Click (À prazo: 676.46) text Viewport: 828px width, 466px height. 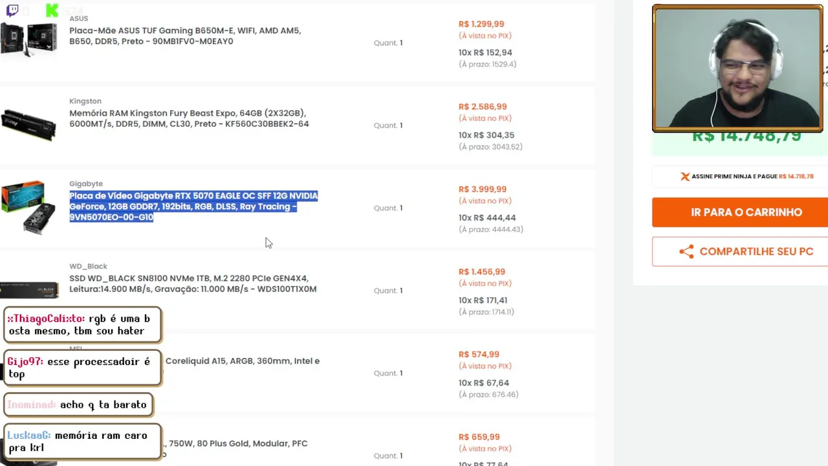point(488,394)
